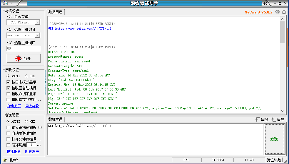Select HEX radio in receive settings

(x=26, y=76)
